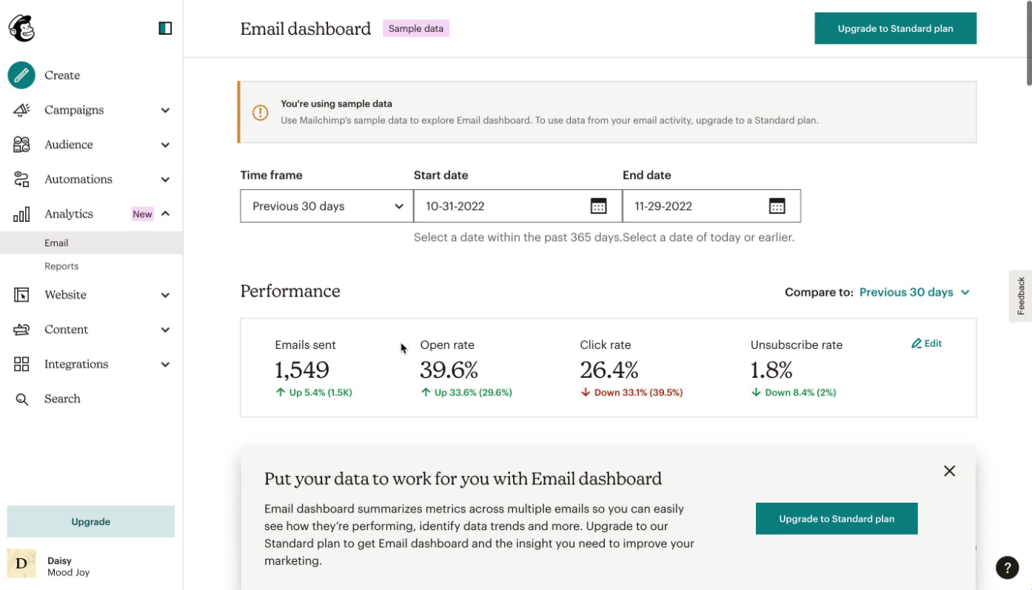This screenshot has height=590, width=1032.
Task: Click the orange sample data warning icon
Action: 261,112
